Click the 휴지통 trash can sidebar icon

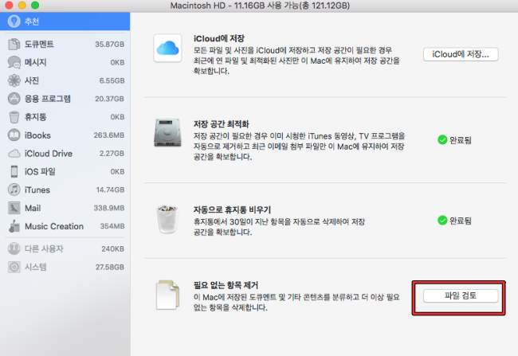[x=14, y=117]
